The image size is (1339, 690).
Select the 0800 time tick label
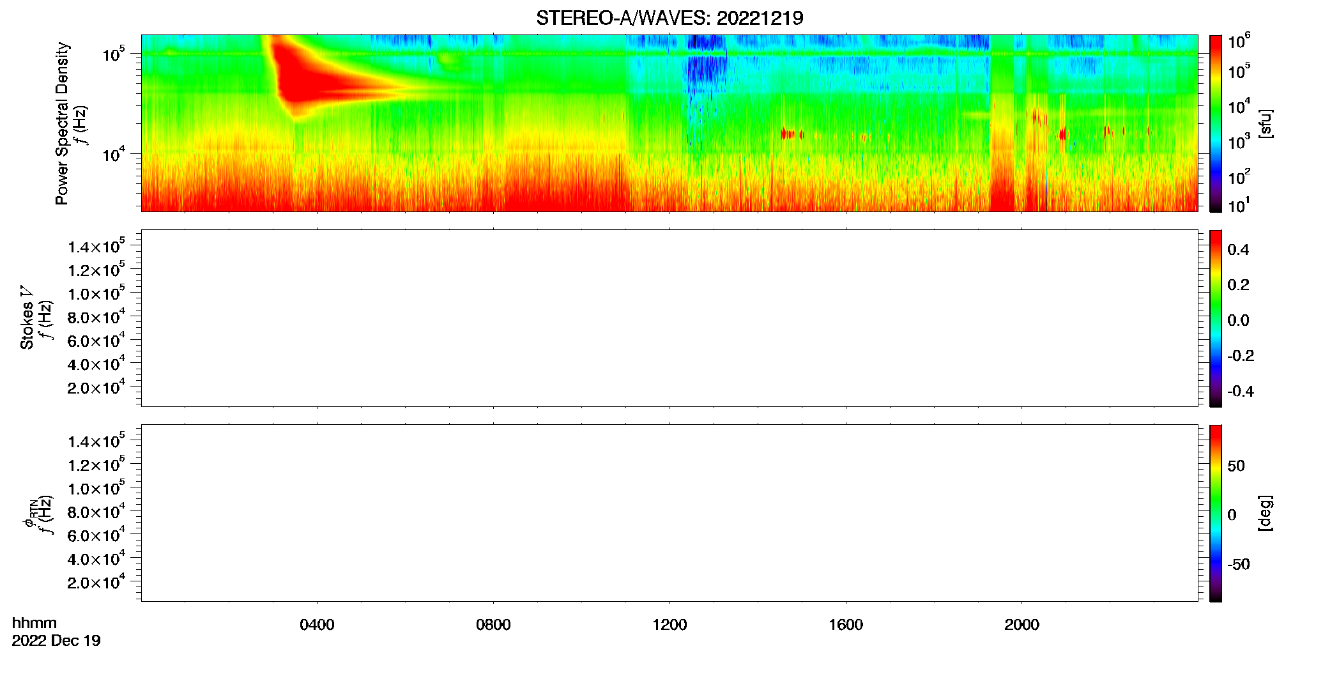tap(493, 625)
